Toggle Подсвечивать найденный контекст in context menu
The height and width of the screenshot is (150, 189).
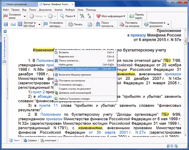click(79, 69)
